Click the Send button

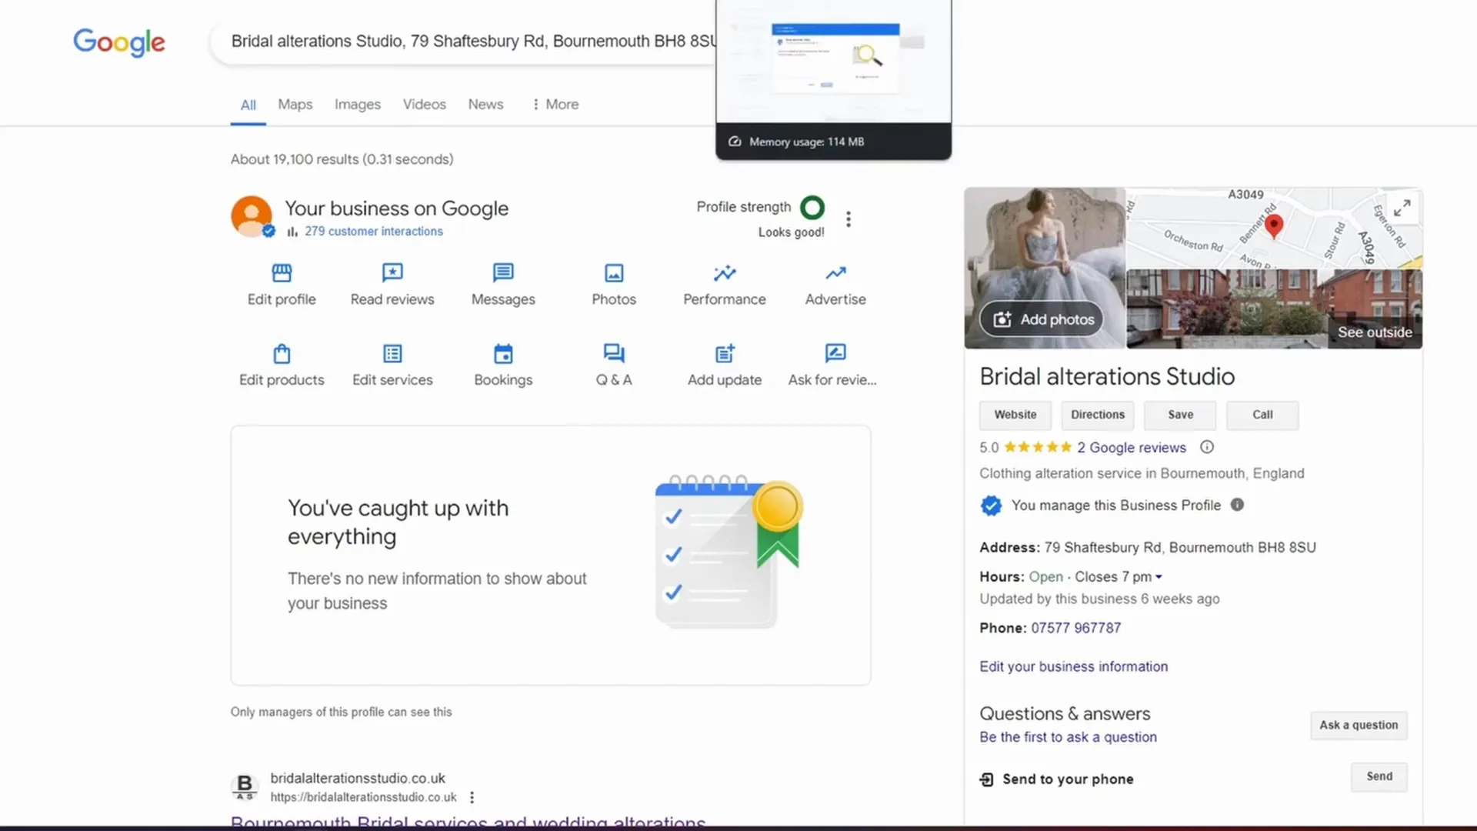point(1379,776)
